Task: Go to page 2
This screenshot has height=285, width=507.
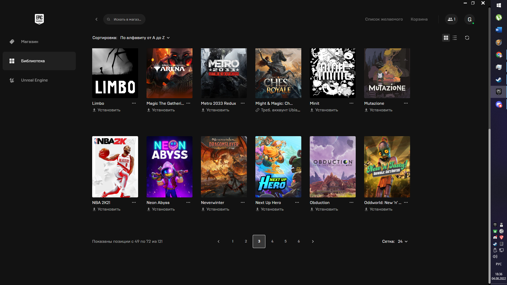Action: (x=246, y=241)
